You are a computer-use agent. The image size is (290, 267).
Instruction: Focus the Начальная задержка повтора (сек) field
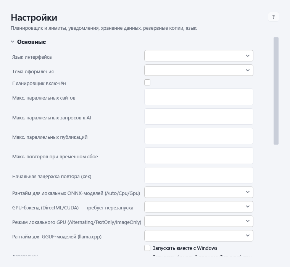pos(199,175)
